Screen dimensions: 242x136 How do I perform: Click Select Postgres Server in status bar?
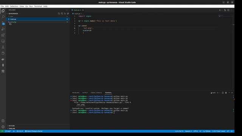point(34,131)
